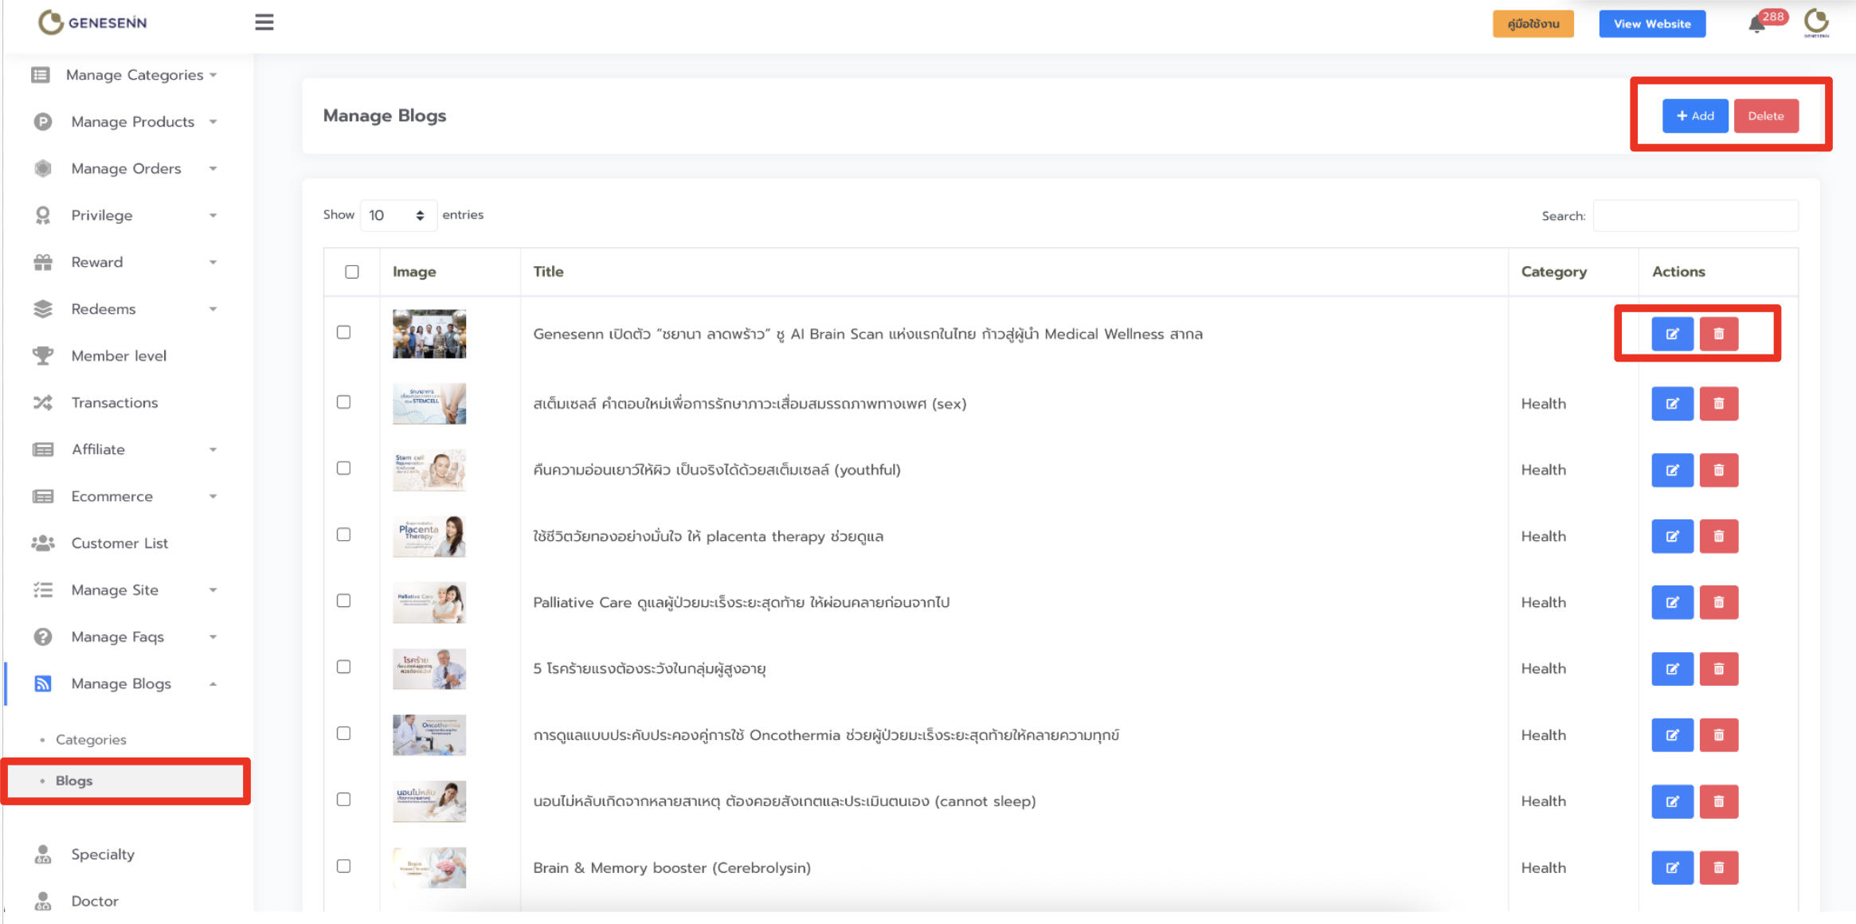This screenshot has height=924, width=1856.
Task: Click edit icon for Brain & Memory booster
Action: (1672, 867)
